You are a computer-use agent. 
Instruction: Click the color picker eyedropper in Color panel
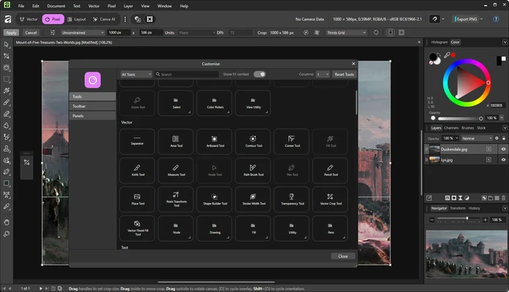coord(447,55)
